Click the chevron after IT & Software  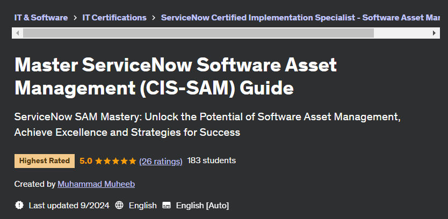tap(75, 18)
